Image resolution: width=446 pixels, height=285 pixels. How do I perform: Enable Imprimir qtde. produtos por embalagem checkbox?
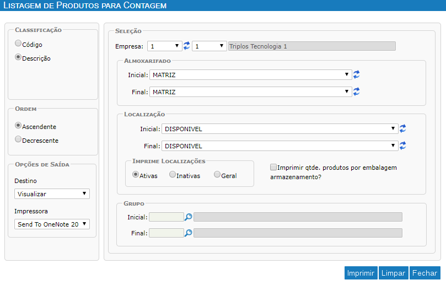tap(273, 167)
